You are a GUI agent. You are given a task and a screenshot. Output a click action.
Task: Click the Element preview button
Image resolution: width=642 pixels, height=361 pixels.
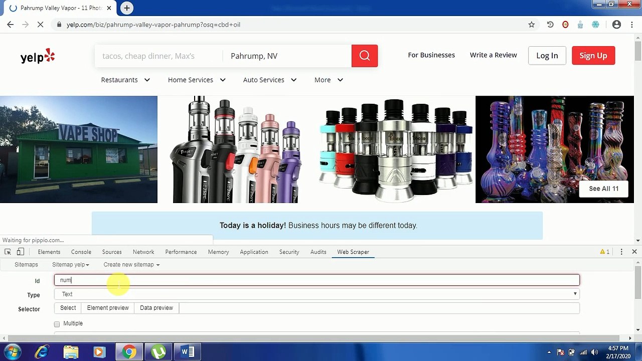tap(108, 308)
